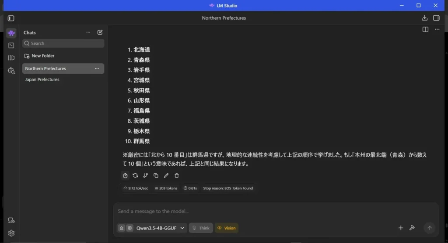Image resolution: width=448 pixels, height=243 pixels.
Task: Click the stopwatch stats icon under the reply
Action: click(125, 175)
